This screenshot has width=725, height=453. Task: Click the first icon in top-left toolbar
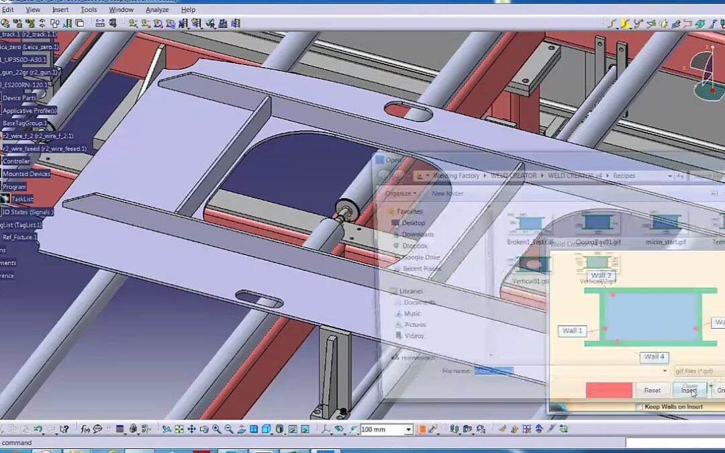point(5,23)
